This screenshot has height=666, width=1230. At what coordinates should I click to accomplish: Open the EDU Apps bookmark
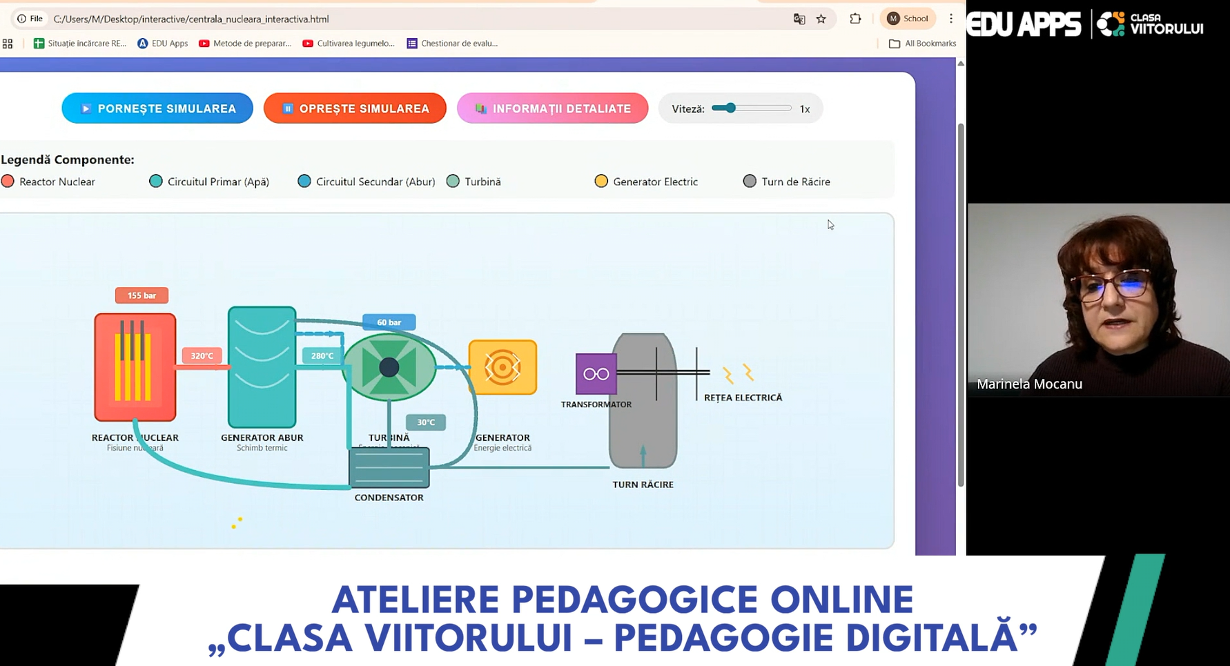click(163, 43)
